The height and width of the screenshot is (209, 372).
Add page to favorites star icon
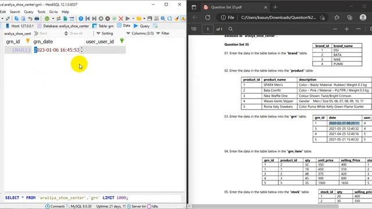click(322, 17)
